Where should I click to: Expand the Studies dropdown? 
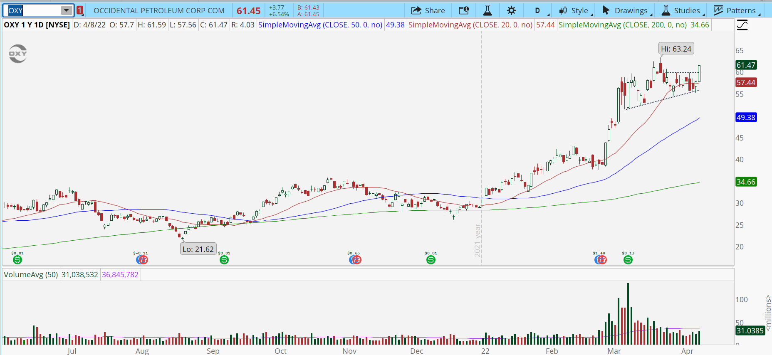click(x=681, y=11)
